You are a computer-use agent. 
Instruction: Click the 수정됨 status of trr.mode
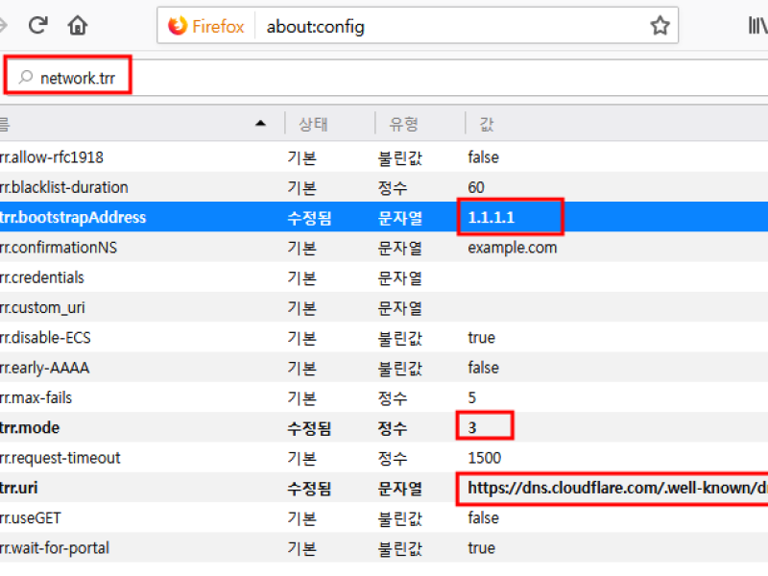pos(309,428)
